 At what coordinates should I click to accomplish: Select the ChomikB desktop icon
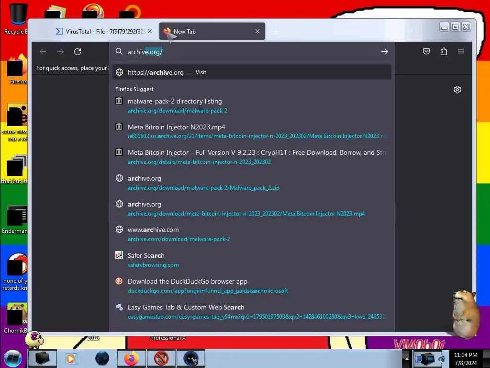click(x=16, y=318)
